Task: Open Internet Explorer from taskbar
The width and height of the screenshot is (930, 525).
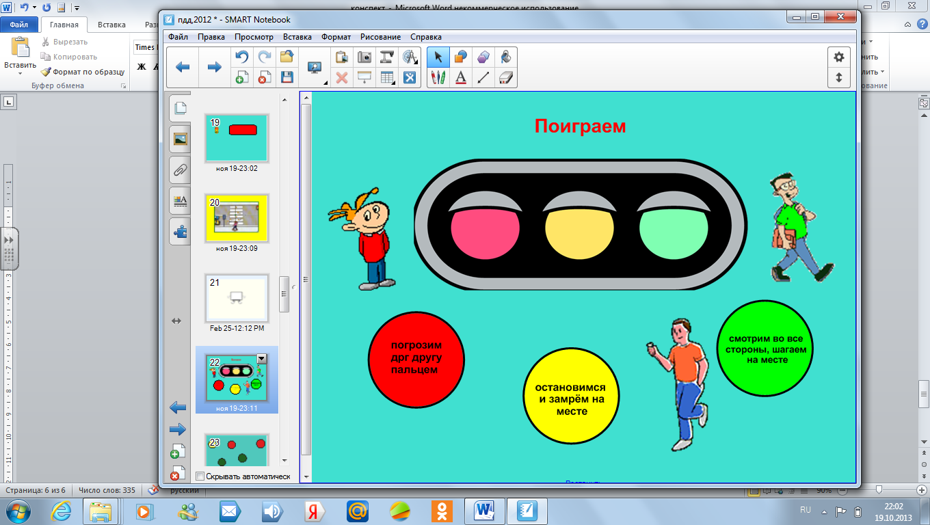Action: click(60, 511)
